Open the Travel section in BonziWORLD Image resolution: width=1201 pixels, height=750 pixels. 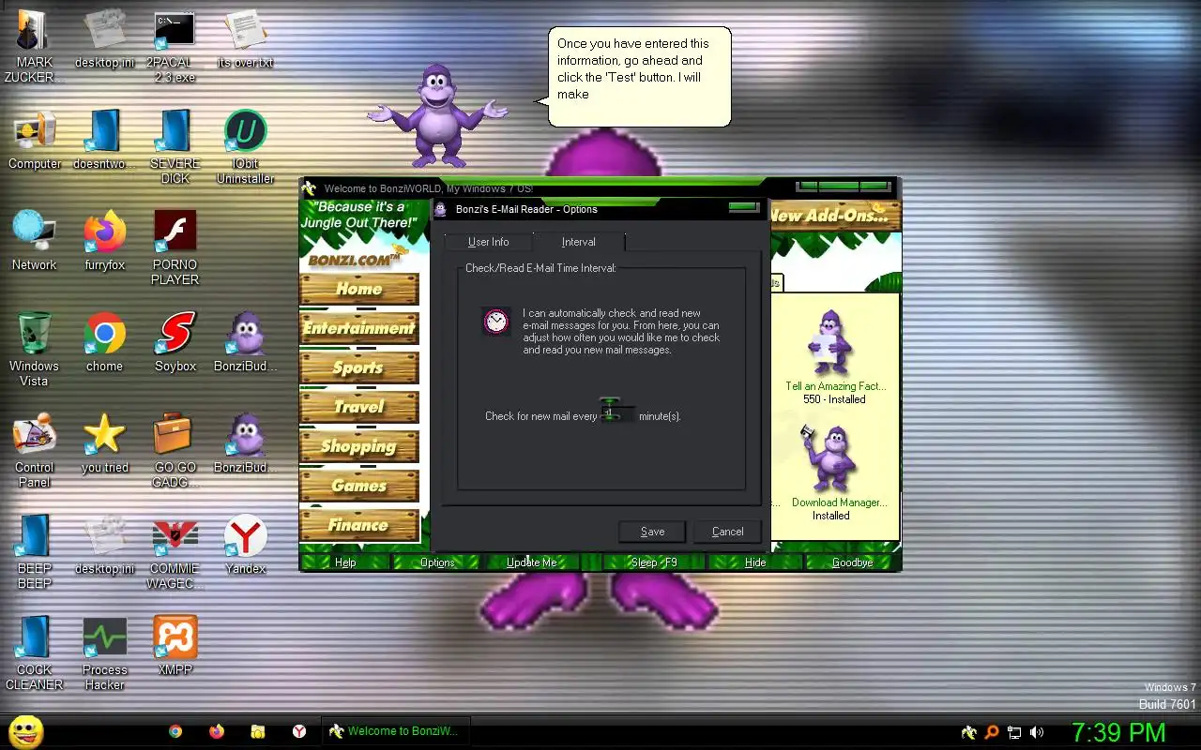click(358, 407)
